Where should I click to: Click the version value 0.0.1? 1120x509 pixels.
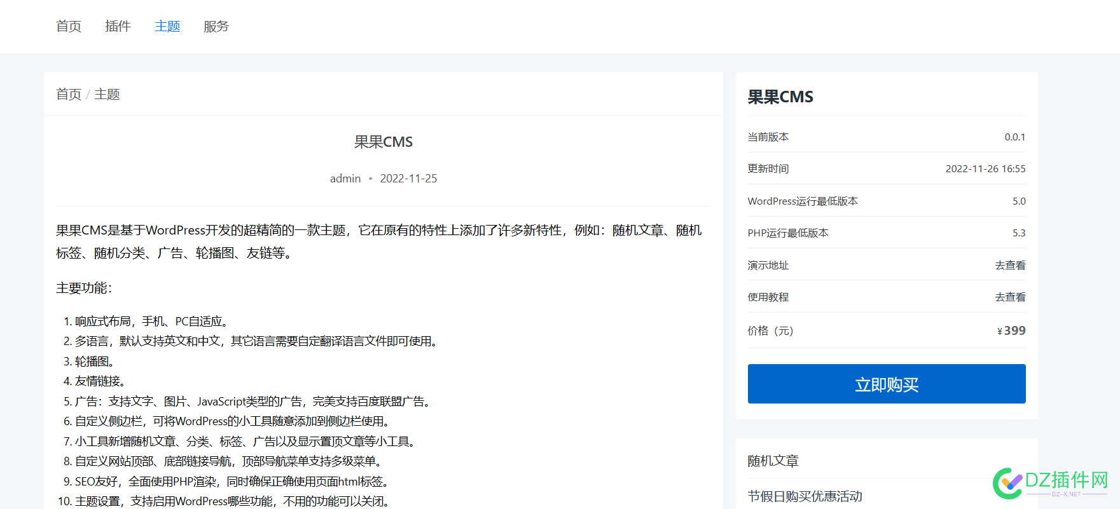[1015, 137]
